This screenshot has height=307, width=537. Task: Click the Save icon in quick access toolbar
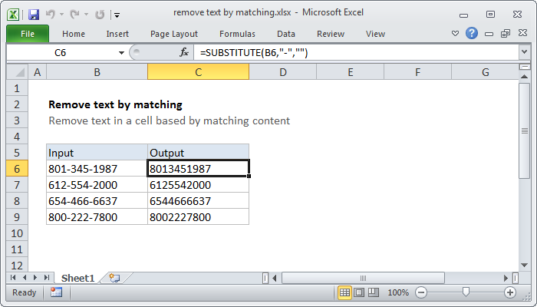[x=34, y=14]
